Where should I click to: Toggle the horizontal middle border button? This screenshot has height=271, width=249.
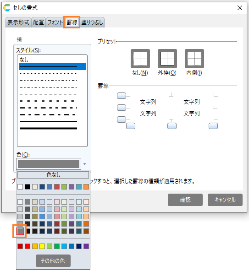(x=122, y=108)
